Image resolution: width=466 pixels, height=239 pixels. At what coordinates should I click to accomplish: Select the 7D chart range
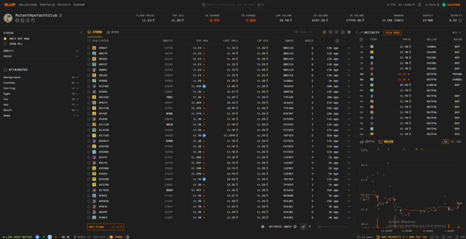[x=452, y=142]
